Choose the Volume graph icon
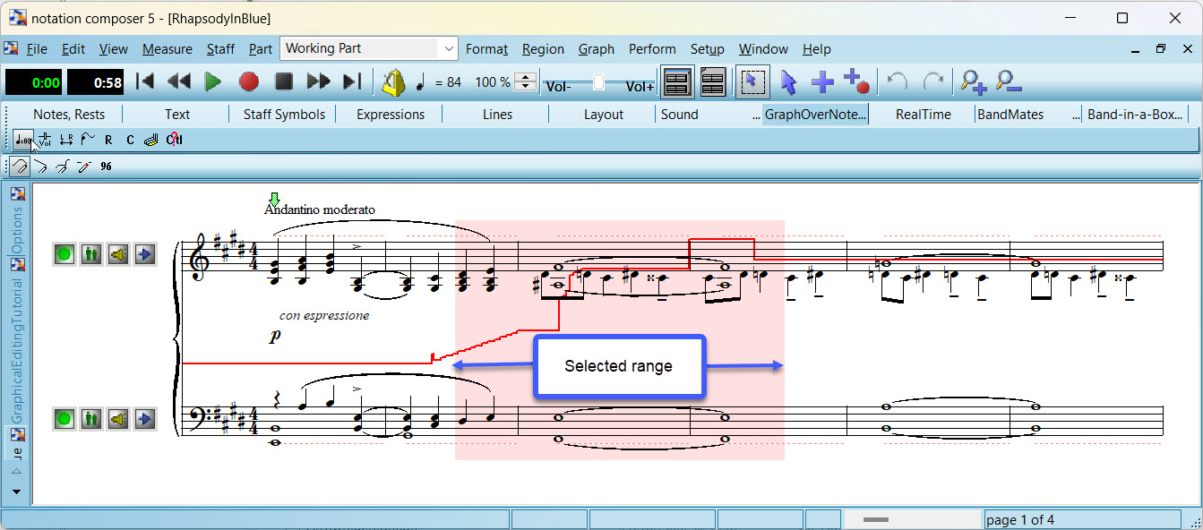This screenshot has height=530, width=1203. click(x=45, y=140)
